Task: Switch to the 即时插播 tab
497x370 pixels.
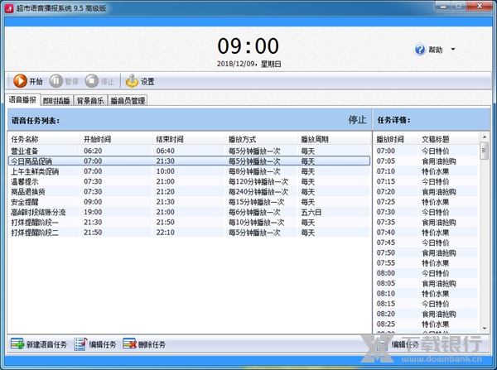Action: click(x=57, y=101)
